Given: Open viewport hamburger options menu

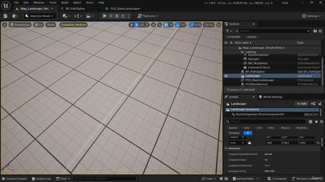Looking at the screenshot, I should [x=5, y=25].
